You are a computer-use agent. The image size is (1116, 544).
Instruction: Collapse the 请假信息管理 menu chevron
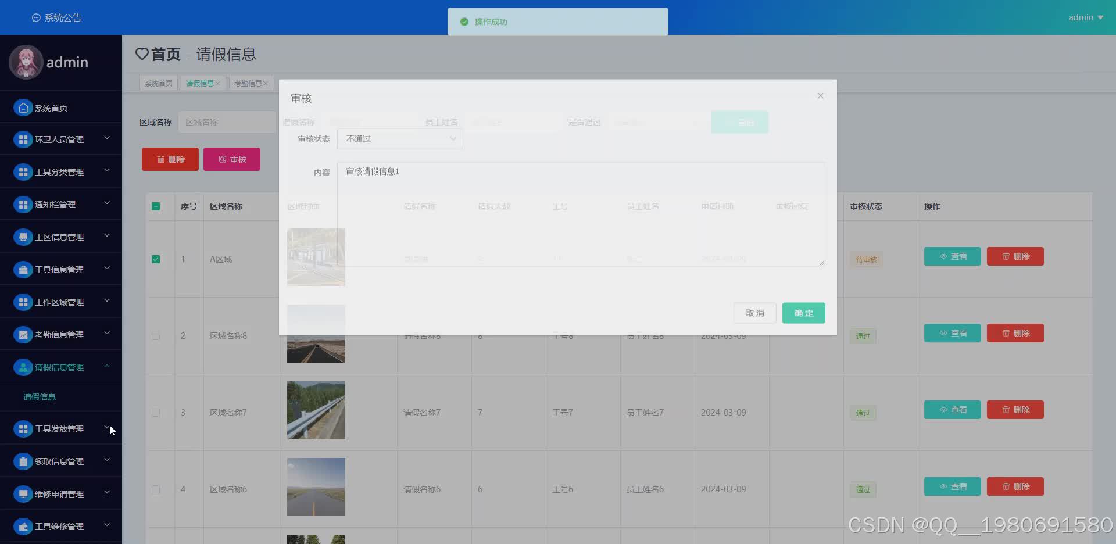(x=107, y=366)
